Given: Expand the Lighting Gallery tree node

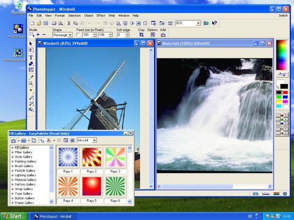Looking at the screenshot, I should 13,175.
